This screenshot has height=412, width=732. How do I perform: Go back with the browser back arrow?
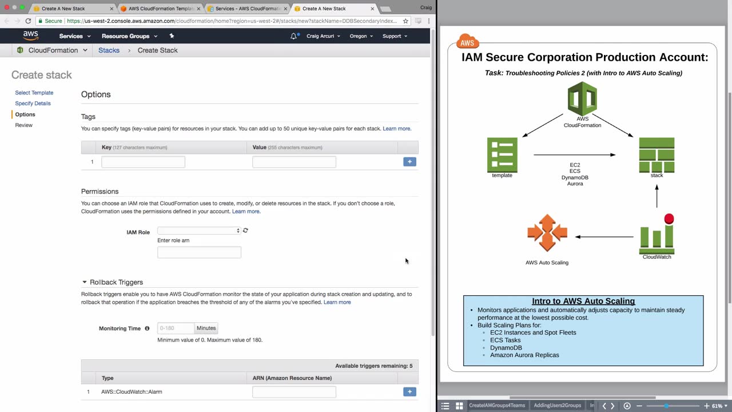point(6,21)
